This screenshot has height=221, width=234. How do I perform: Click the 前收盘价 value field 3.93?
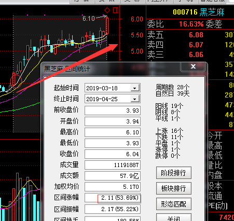113,111
